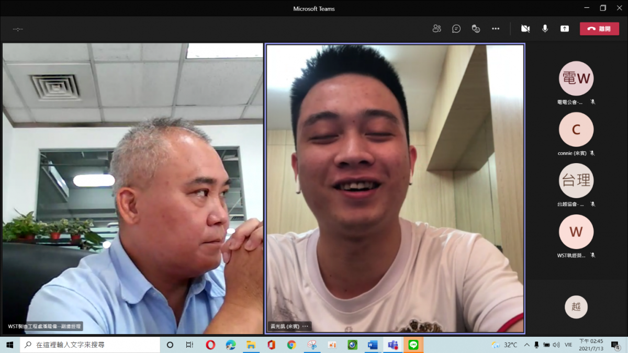Expand hidden system tray icons
This screenshot has height=353, width=628.
click(x=526, y=345)
